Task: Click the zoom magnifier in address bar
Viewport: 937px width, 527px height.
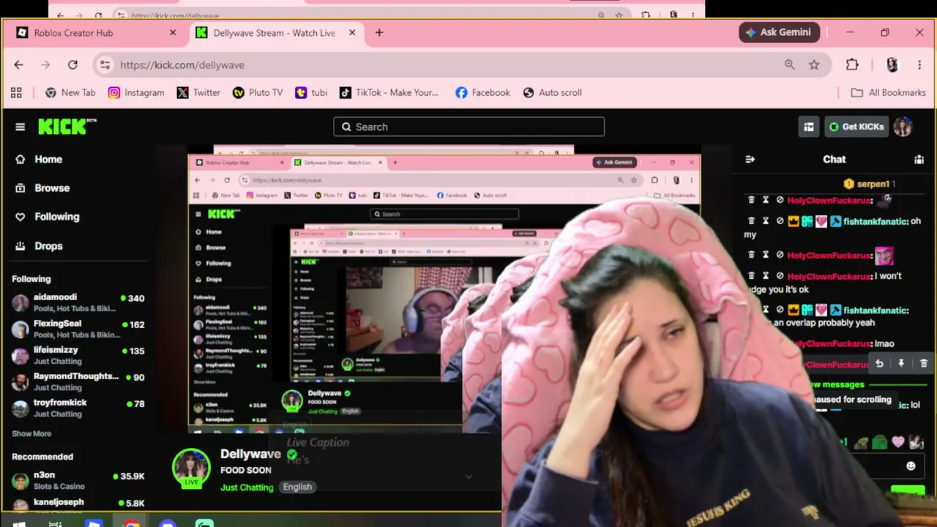Action: pos(790,64)
